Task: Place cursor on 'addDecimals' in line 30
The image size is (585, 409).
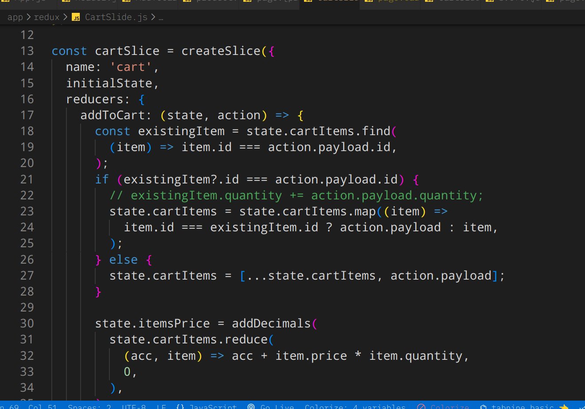Action: tap(271, 323)
